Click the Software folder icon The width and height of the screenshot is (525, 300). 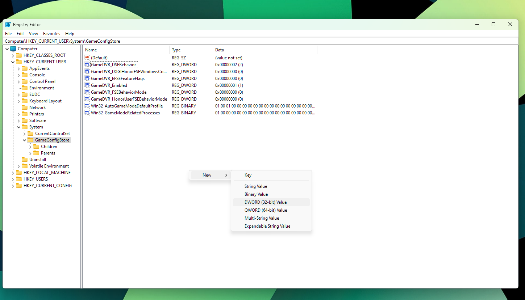(25, 121)
